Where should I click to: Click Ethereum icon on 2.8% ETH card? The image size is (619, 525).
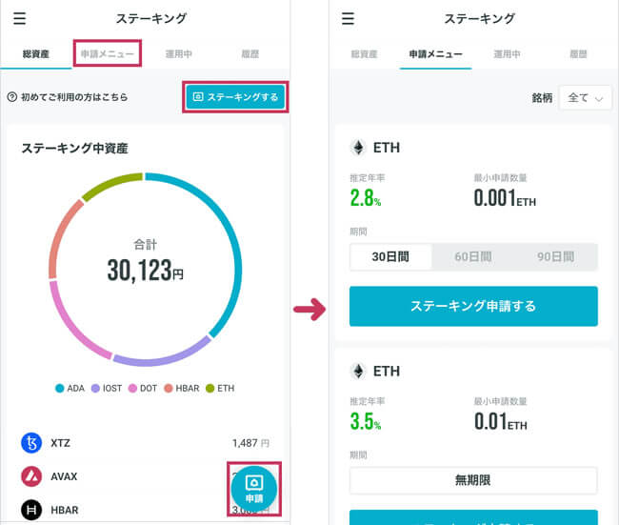click(x=358, y=148)
